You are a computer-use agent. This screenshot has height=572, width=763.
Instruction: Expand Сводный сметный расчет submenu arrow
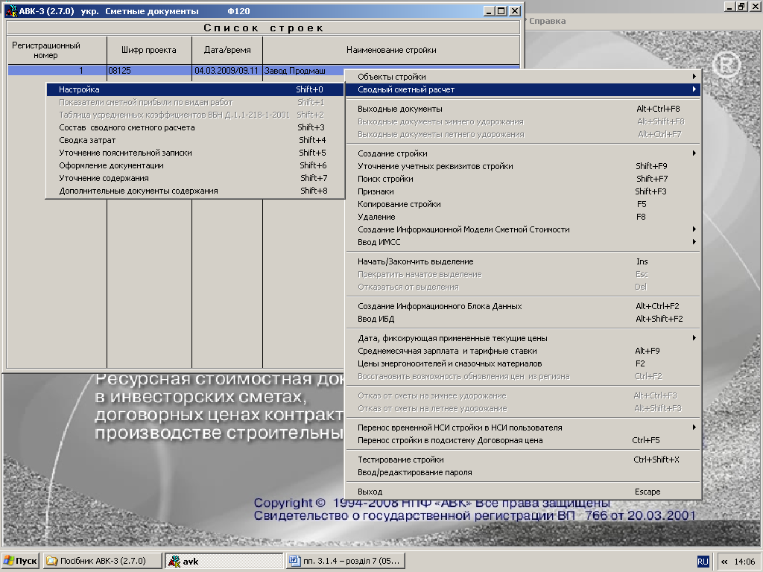point(694,89)
